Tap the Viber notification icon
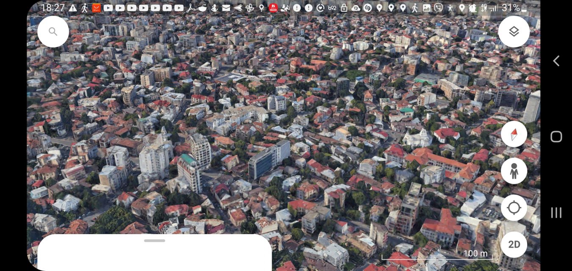Image resolution: width=572 pixels, height=271 pixels. 438,8
